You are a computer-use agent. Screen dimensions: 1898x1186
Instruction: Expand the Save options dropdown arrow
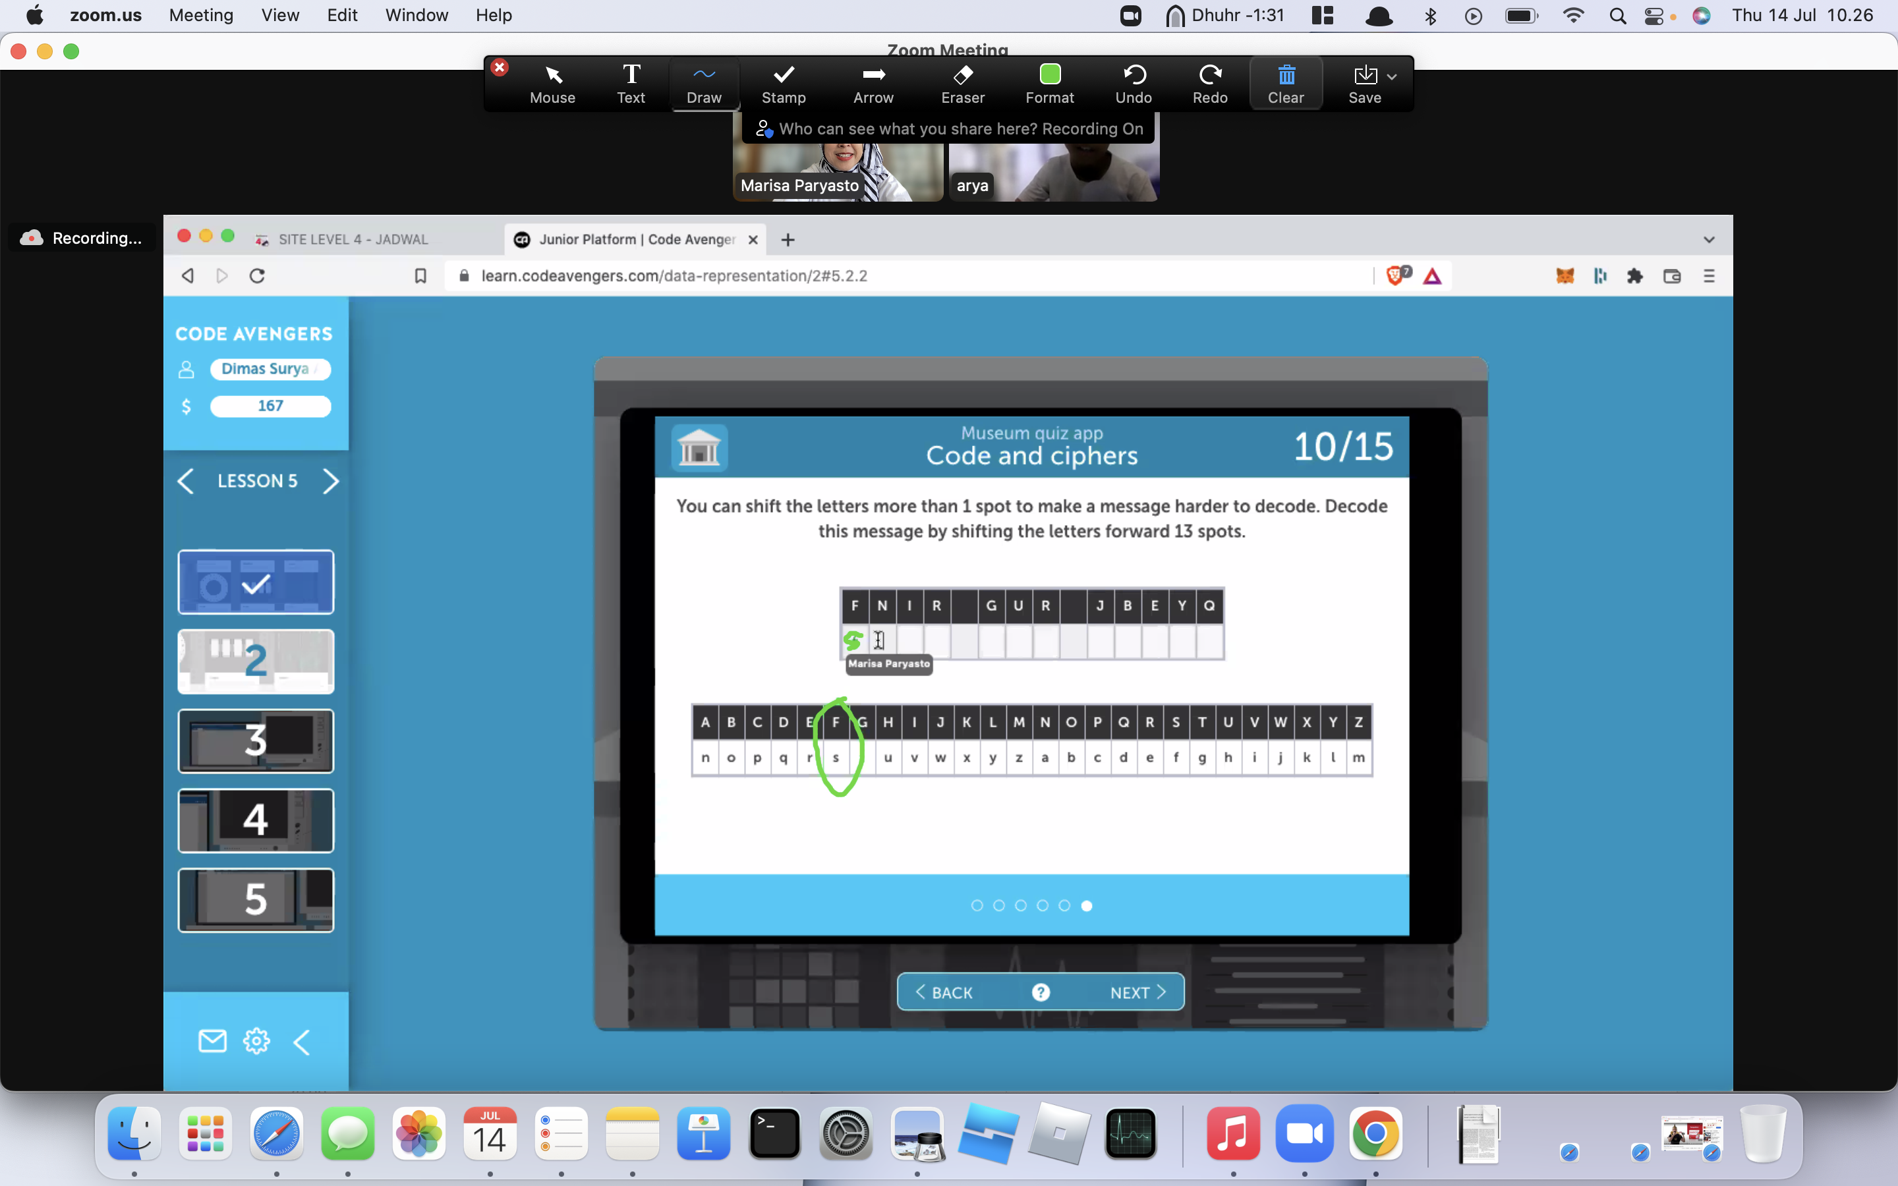pos(1391,77)
